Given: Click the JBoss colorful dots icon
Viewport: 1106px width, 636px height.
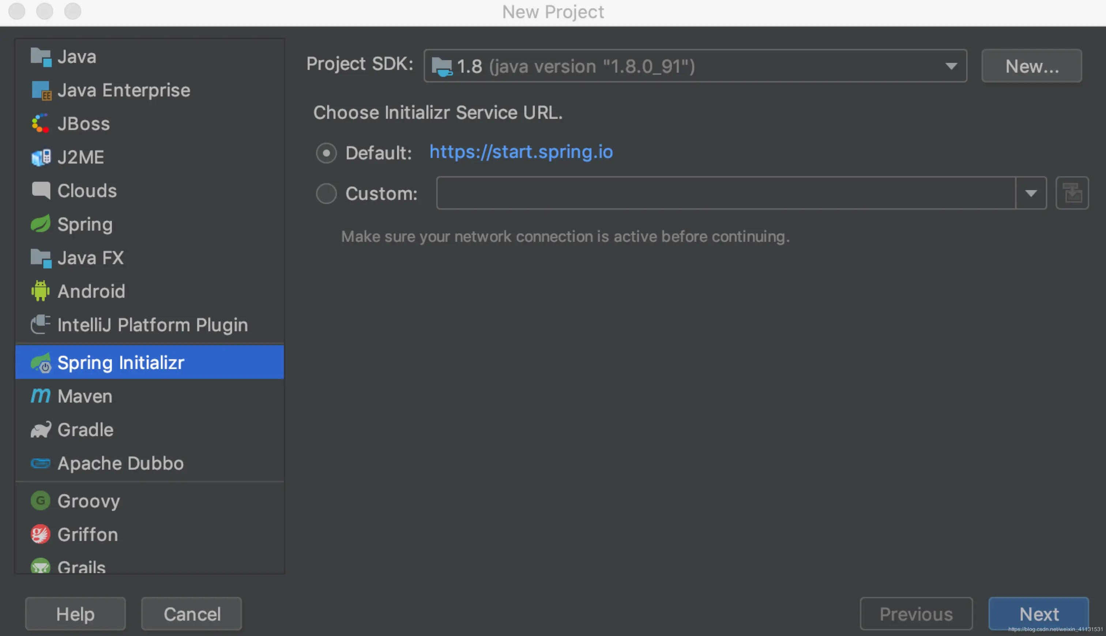Looking at the screenshot, I should [x=40, y=124].
